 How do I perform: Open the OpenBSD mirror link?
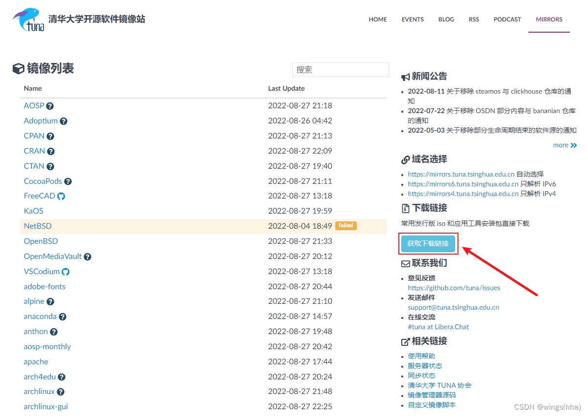[41, 241]
